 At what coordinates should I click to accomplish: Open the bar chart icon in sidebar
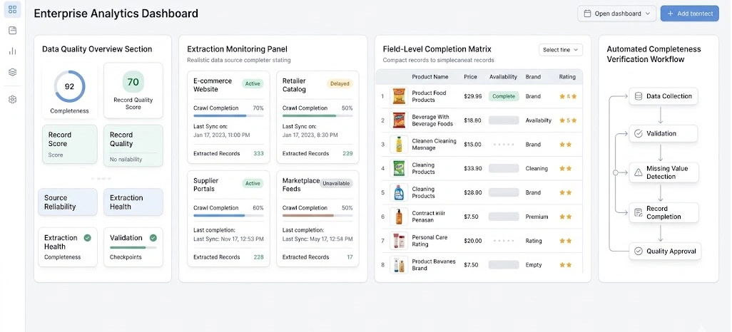tap(13, 51)
